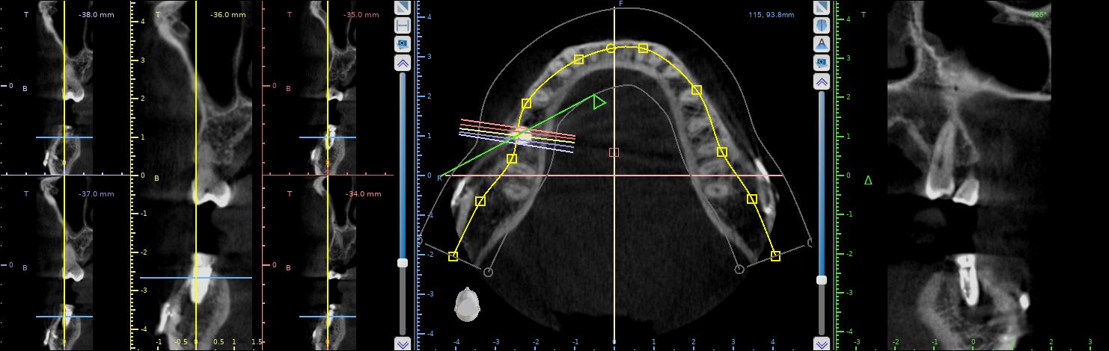The image size is (1109, 351).
Task: Select the letter A annotation tool
Action: [822, 43]
